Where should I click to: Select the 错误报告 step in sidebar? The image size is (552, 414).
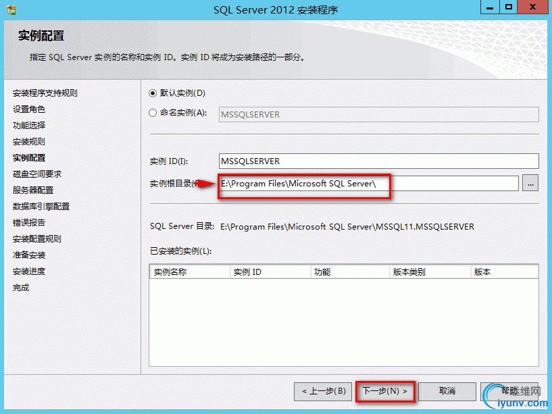tap(29, 222)
